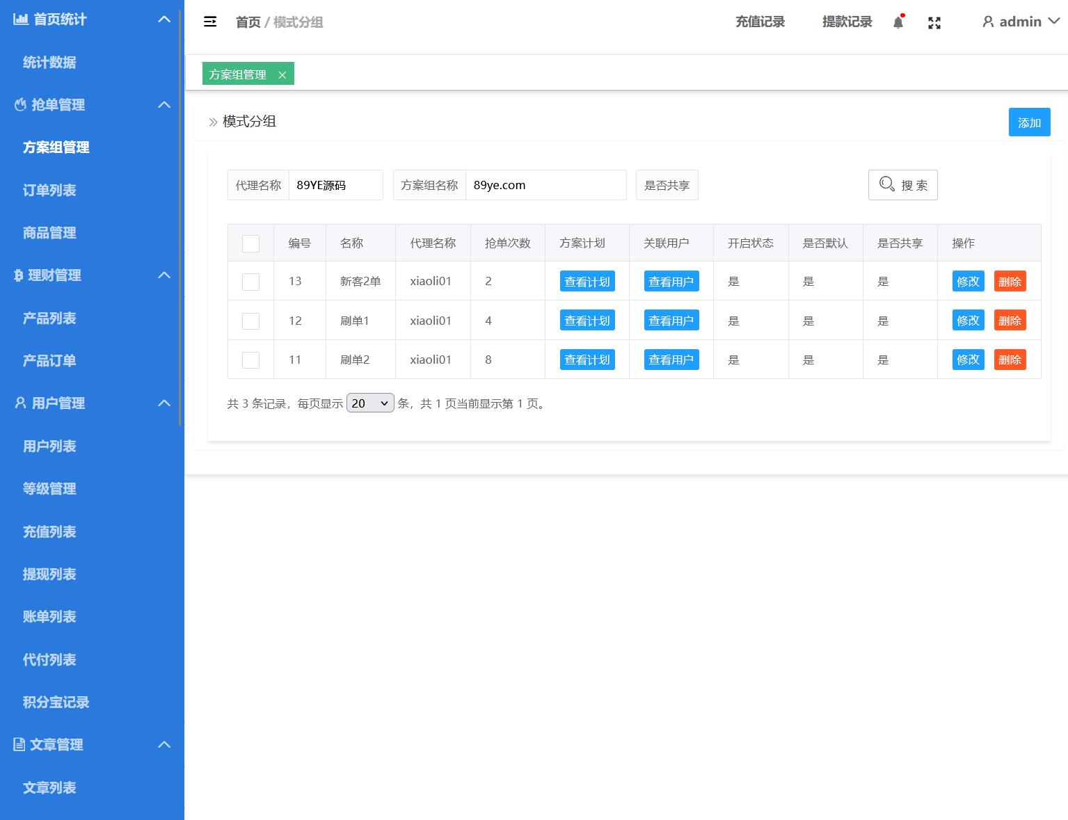Open 统计数据 in the sidebar

(x=49, y=62)
